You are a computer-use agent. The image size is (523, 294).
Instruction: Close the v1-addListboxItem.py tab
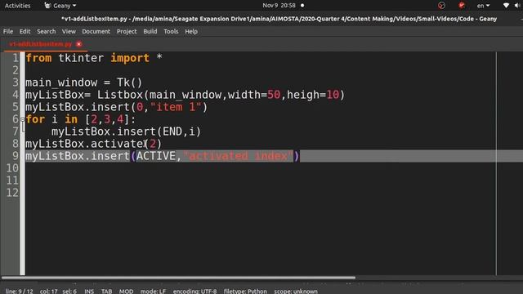pos(79,44)
